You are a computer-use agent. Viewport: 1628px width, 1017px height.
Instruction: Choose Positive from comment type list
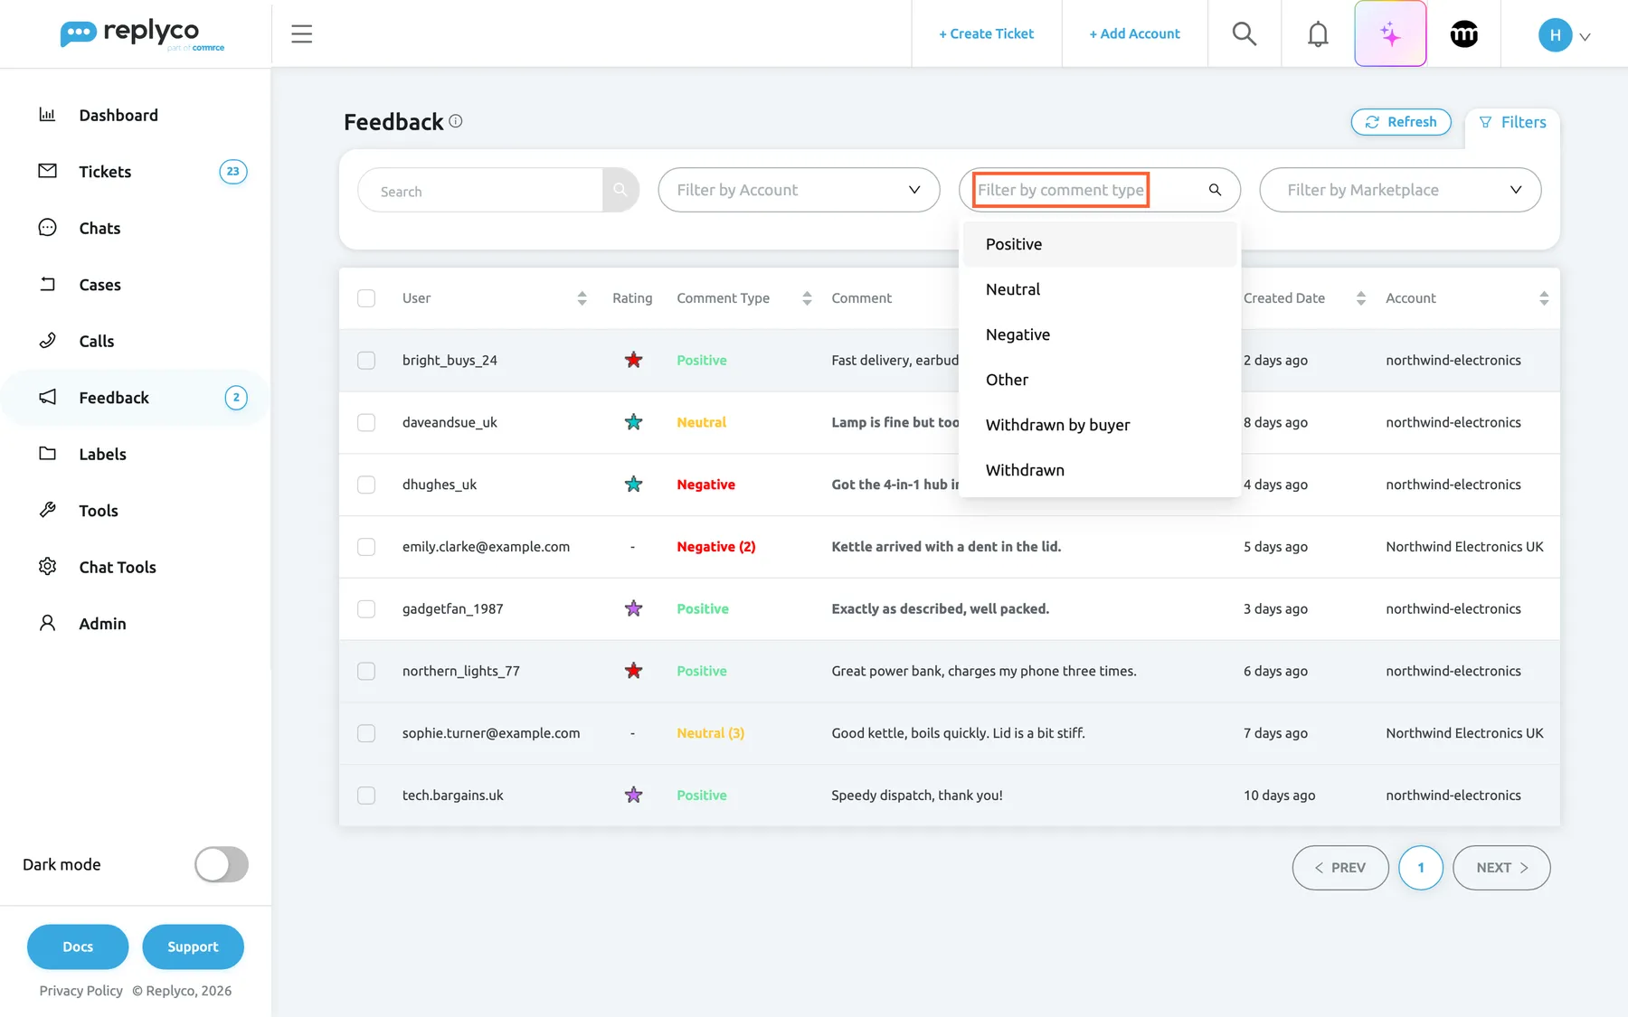1100,244
